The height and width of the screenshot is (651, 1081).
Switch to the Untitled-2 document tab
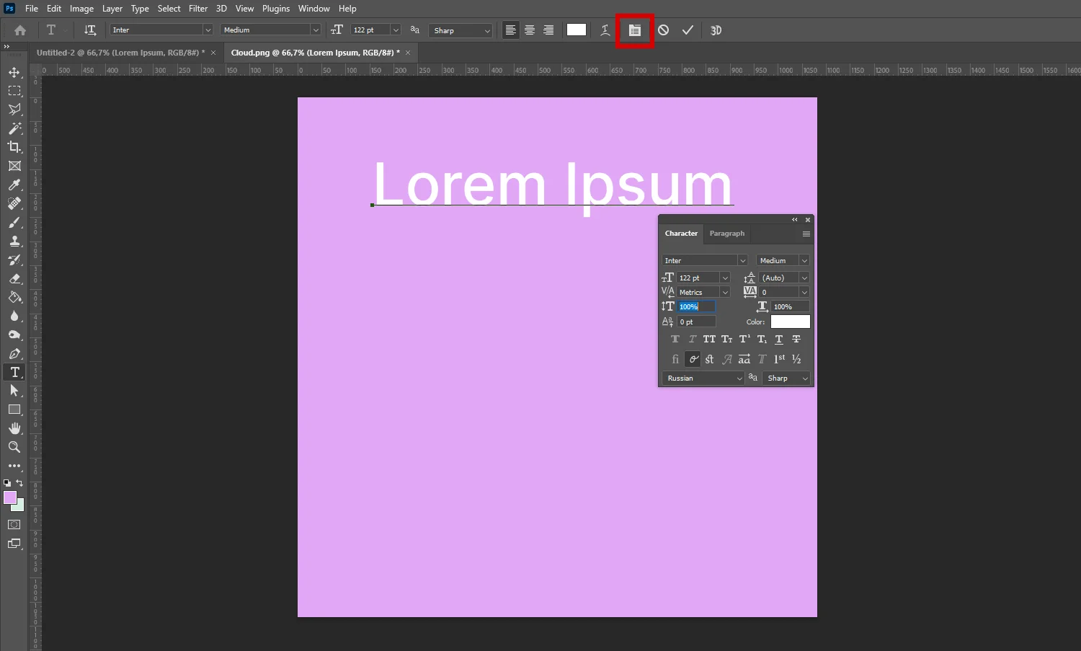click(x=120, y=53)
